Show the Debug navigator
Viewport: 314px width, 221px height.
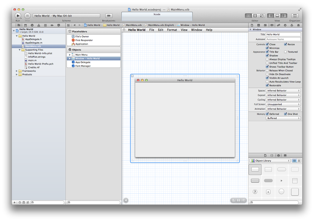coord(45,25)
